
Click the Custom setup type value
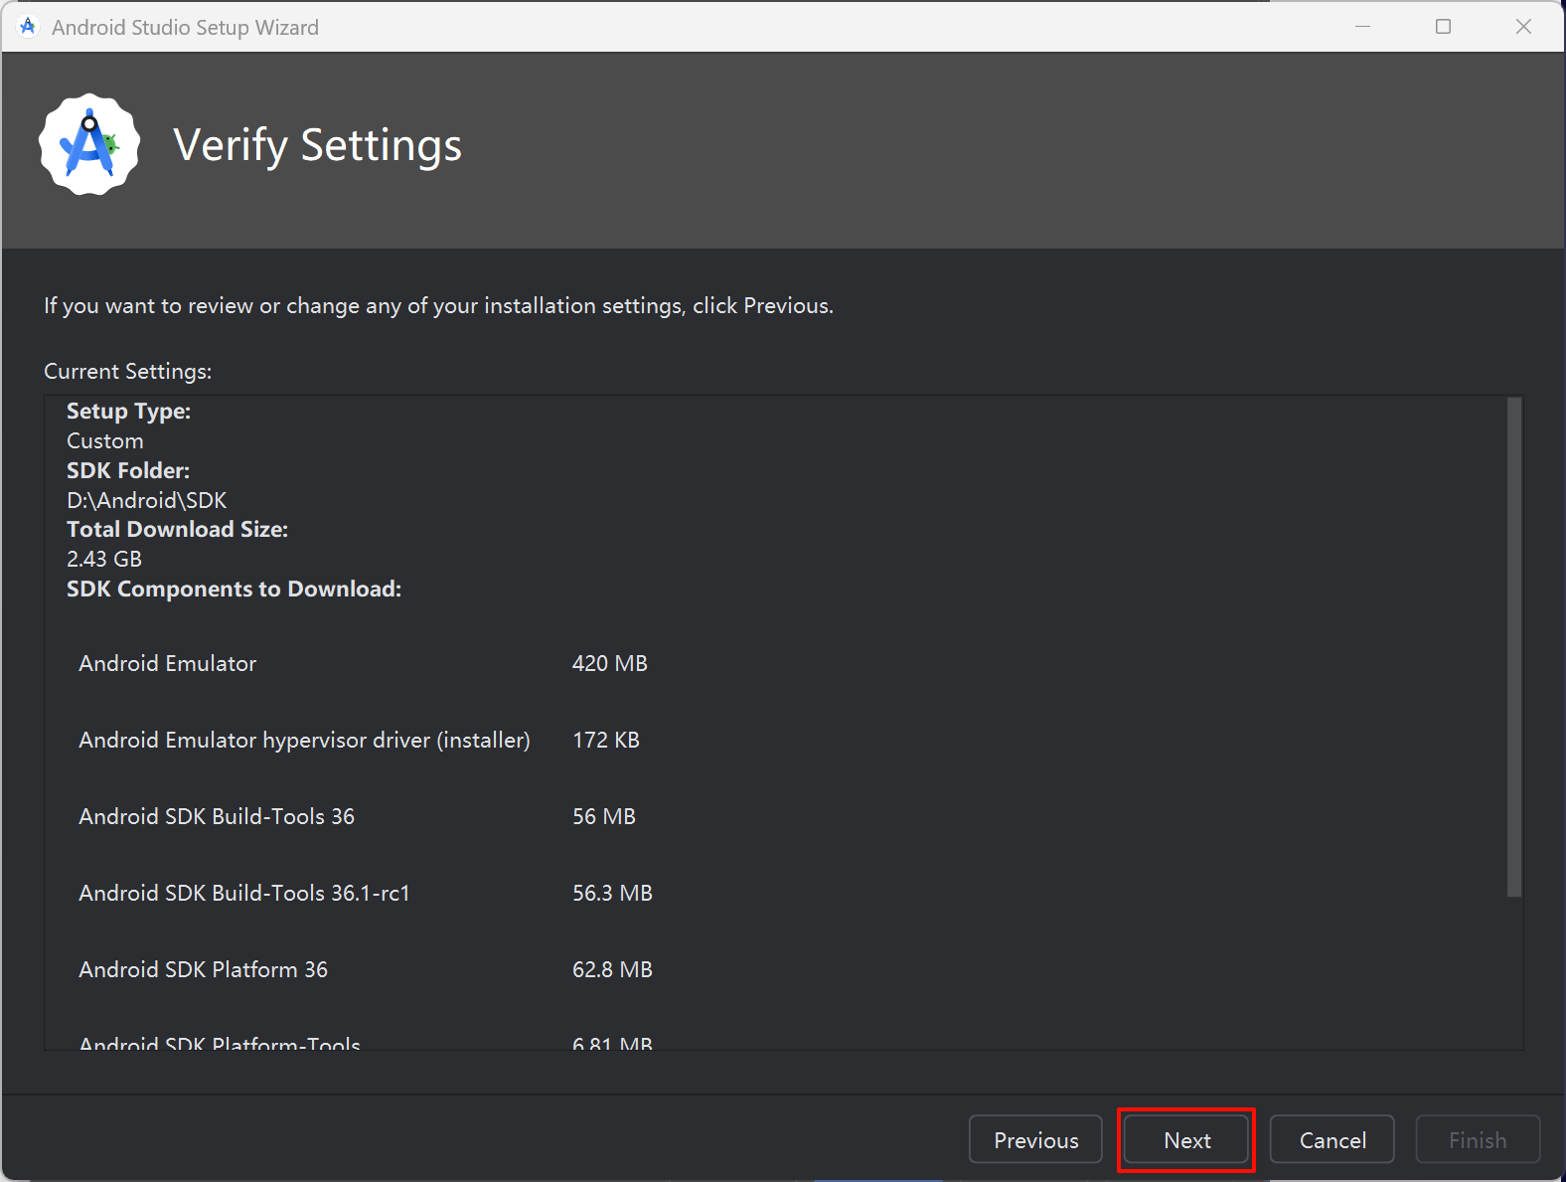(x=105, y=440)
